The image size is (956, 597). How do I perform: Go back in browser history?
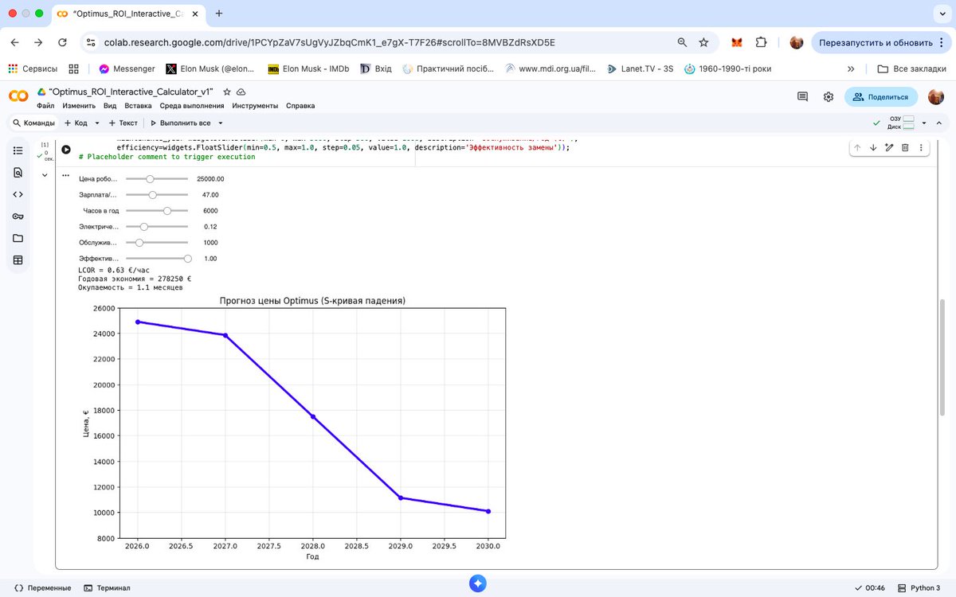(x=16, y=42)
